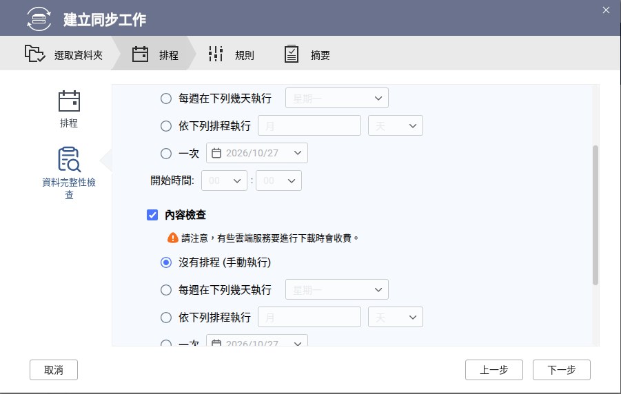
Task: Open the 資料完整性檢查 sidebar icon
Action: point(70,159)
